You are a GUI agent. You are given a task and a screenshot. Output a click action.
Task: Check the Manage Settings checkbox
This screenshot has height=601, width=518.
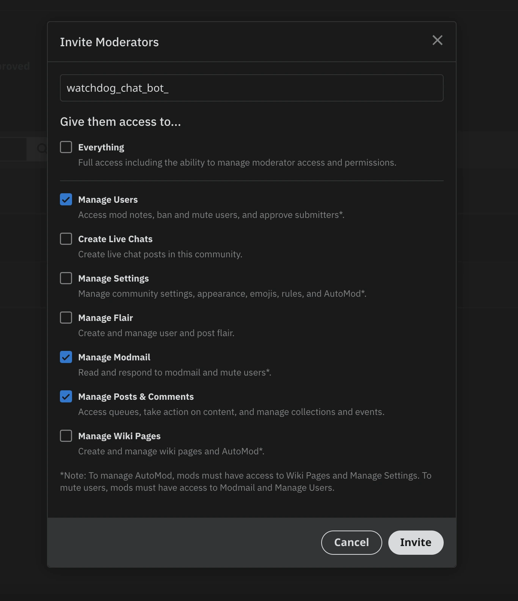tap(66, 278)
